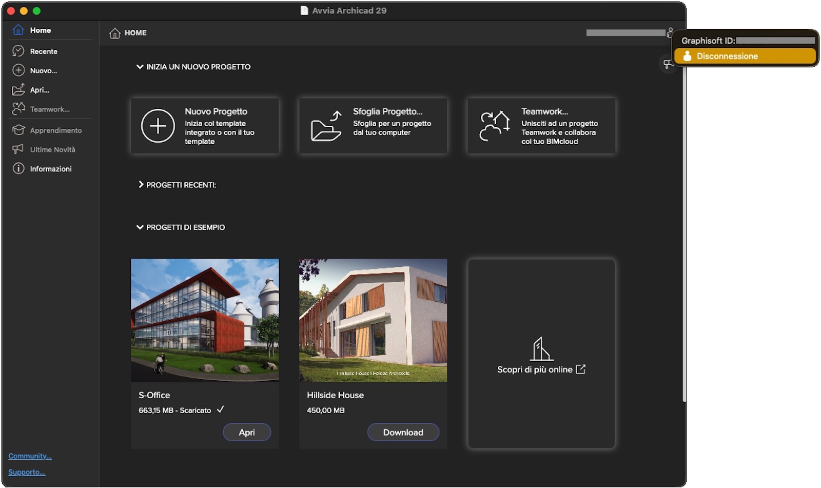Open the Scopri di più online link

click(541, 369)
